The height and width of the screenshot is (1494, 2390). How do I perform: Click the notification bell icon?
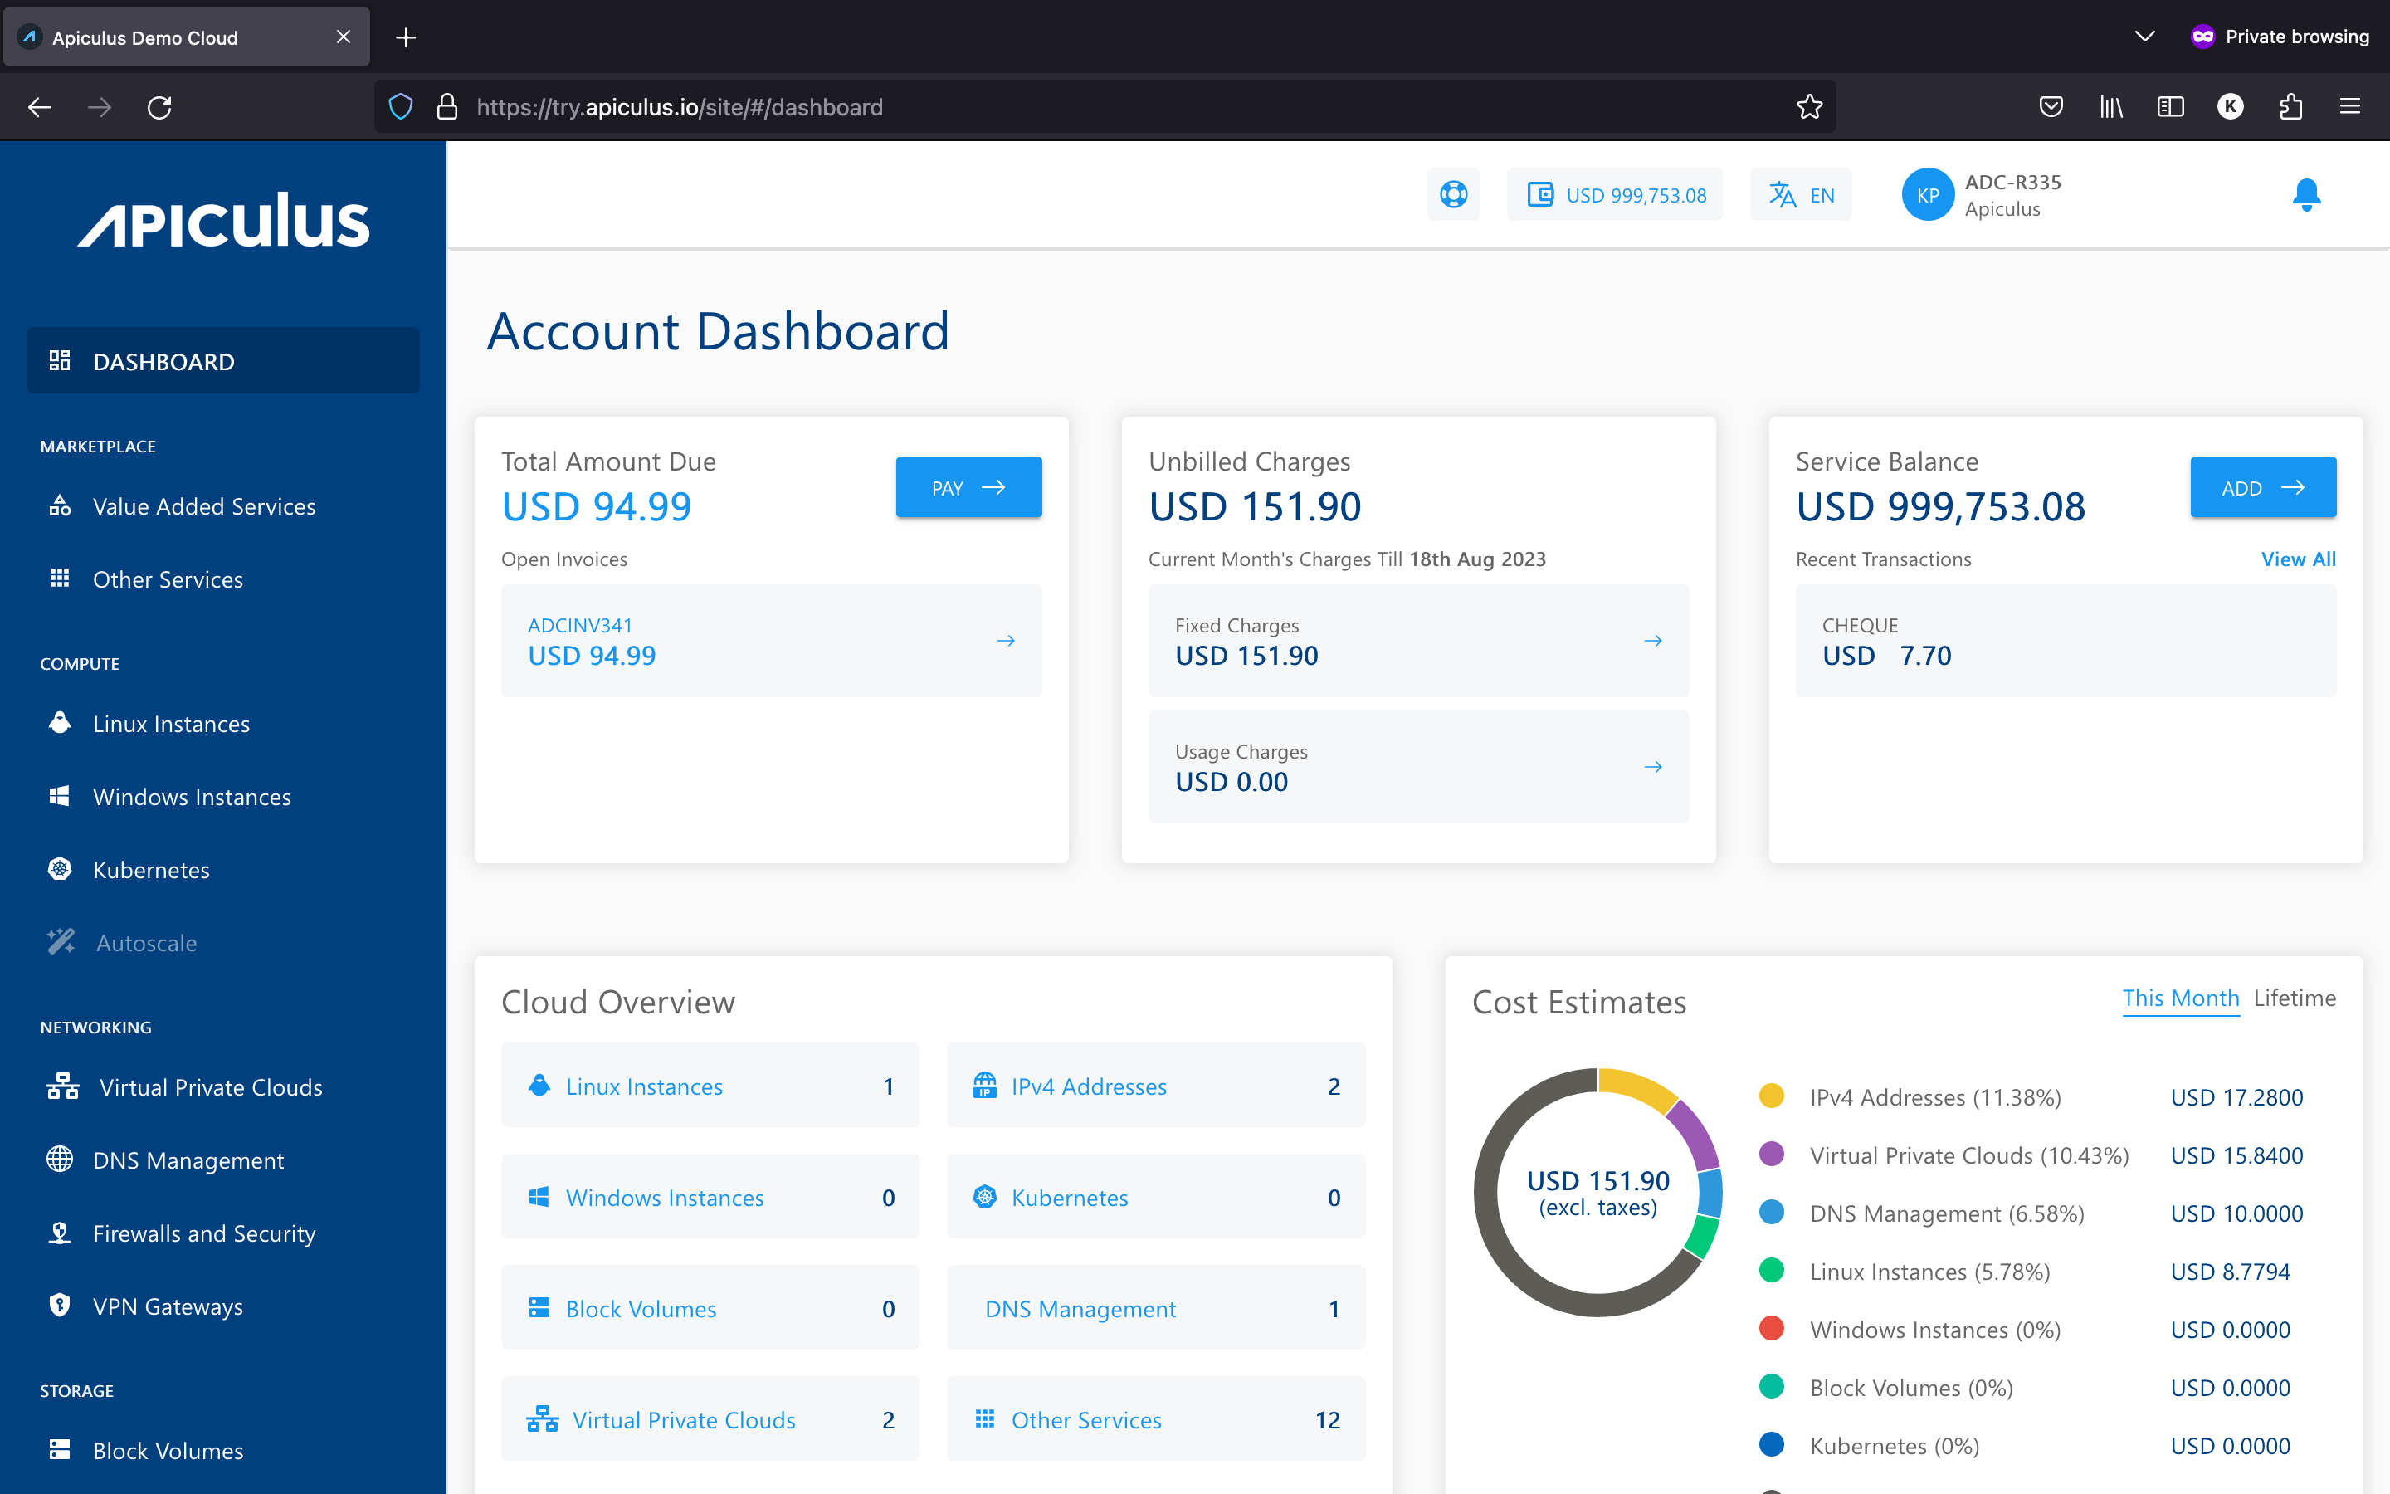coord(2305,194)
